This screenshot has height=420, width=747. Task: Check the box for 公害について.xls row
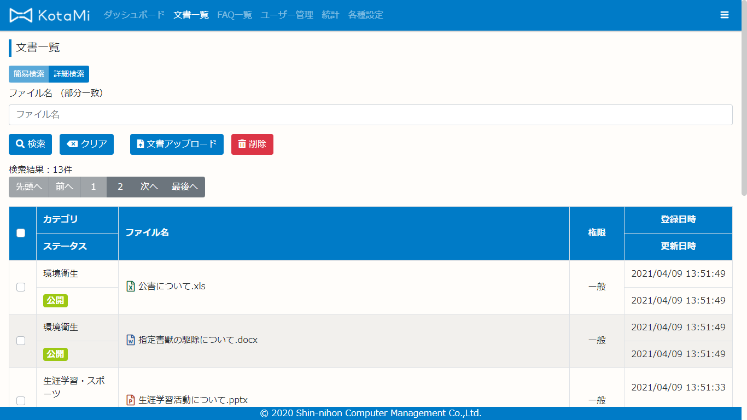21,287
